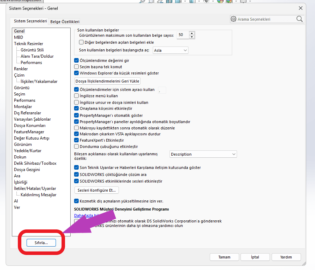Expand the Hide/Show Items dropdown arrow
315x270 pixels.
(x=213, y=2)
